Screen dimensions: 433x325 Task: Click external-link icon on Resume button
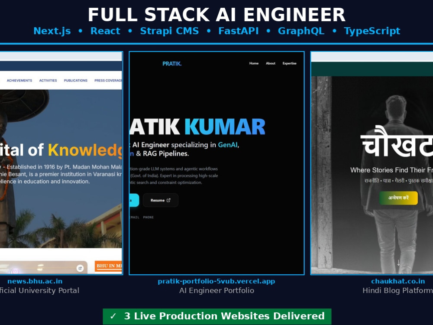[168, 200]
